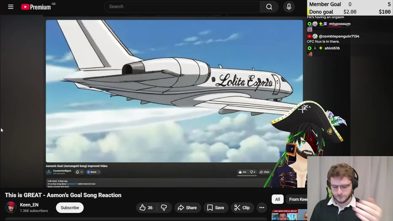This screenshot has height=221, width=393.
Task: Like the video with 36 thumbs up
Action: tap(146, 208)
